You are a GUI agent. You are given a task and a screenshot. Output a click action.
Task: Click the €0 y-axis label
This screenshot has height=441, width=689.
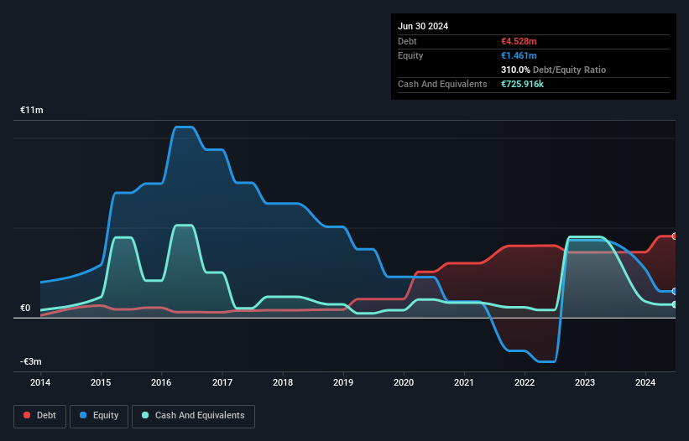(x=25, y=308)
